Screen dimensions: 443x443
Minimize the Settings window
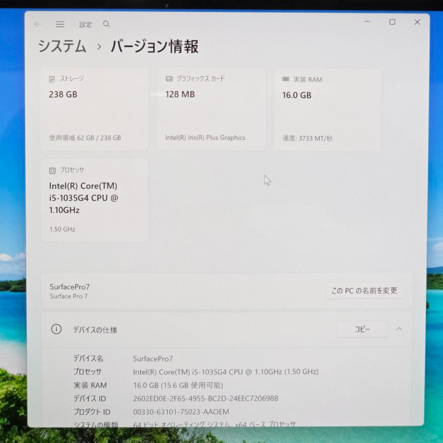(x=367, y=21)
